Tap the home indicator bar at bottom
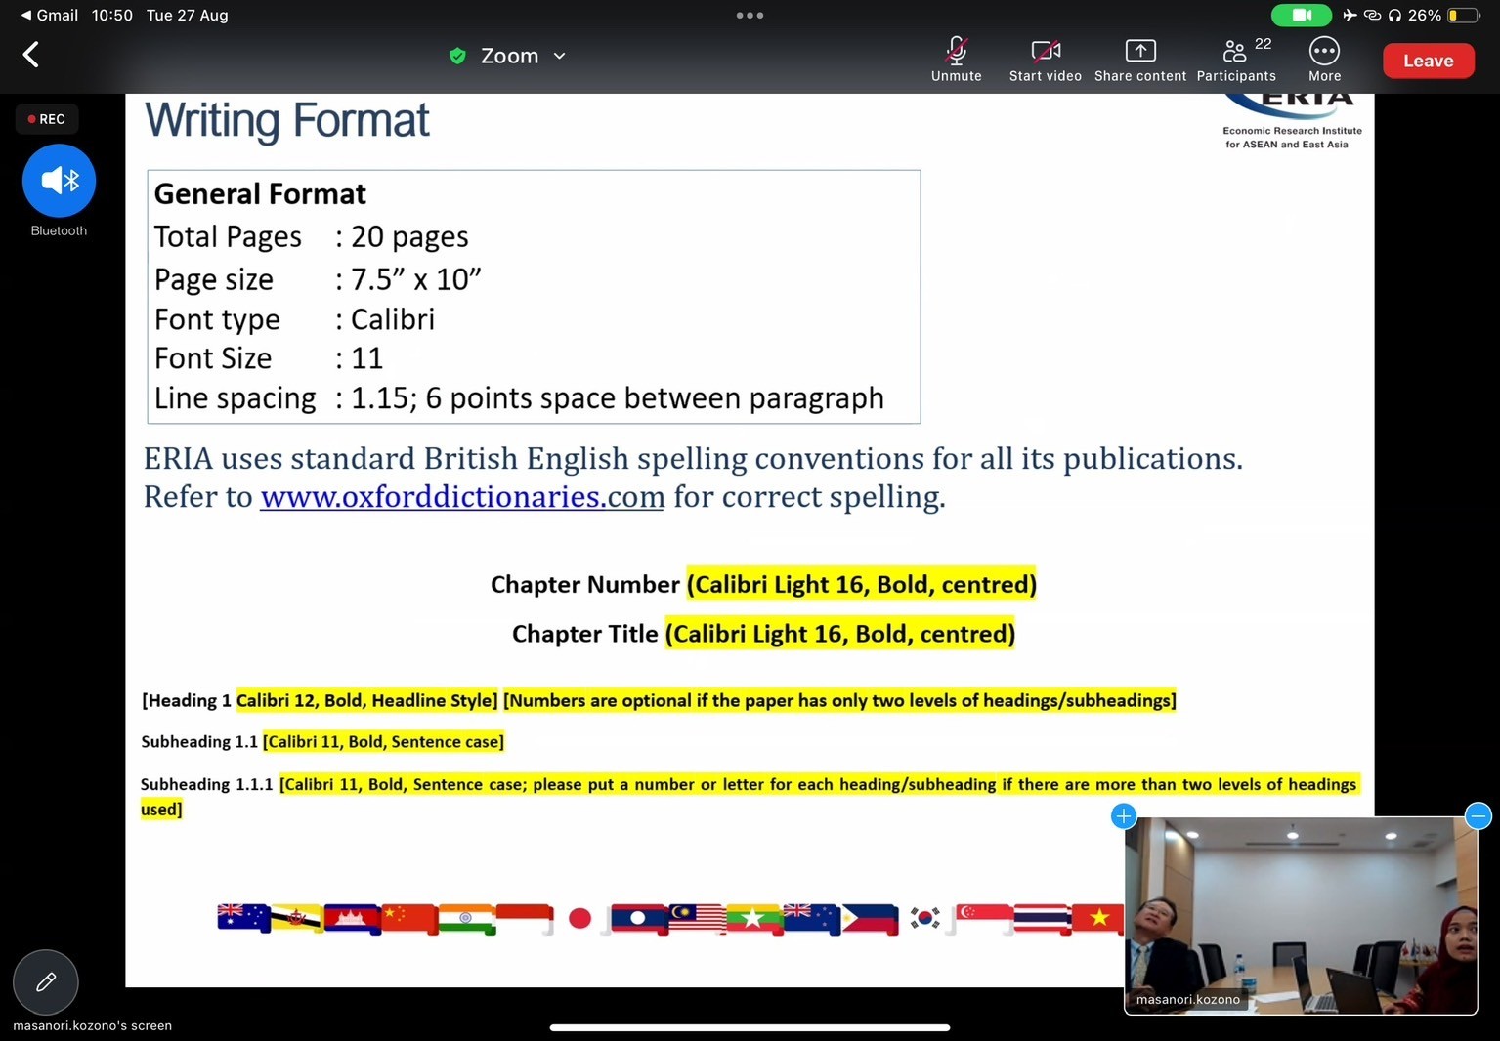This screenshot has width=1500, height=1041. pyautogui.click(x=750, y=1027)
